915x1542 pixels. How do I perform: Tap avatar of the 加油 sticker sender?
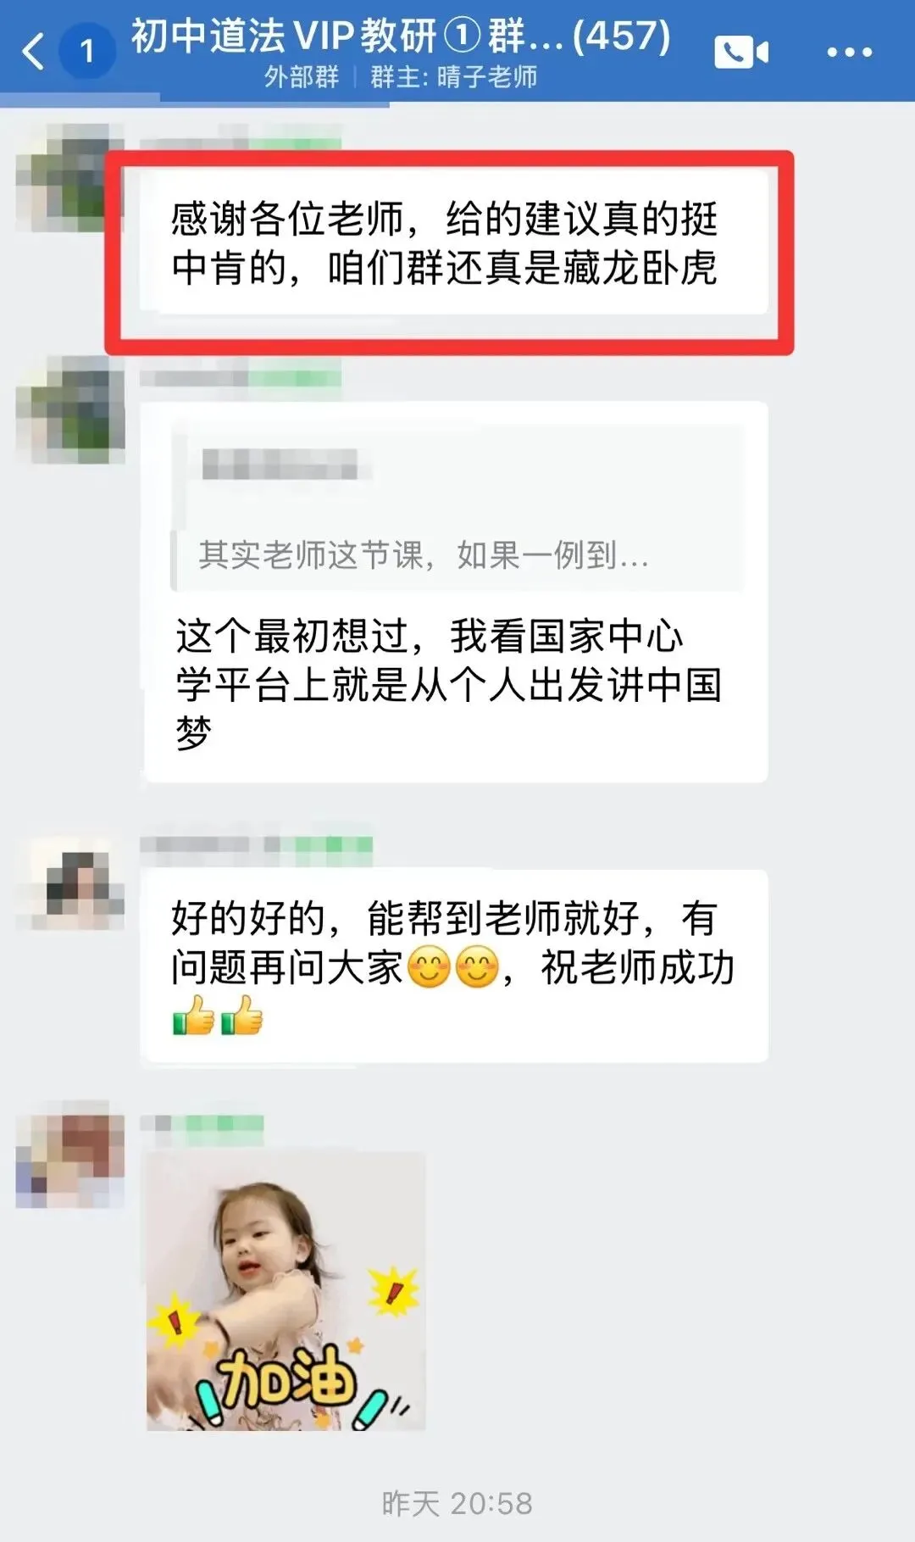point(69,1155)
